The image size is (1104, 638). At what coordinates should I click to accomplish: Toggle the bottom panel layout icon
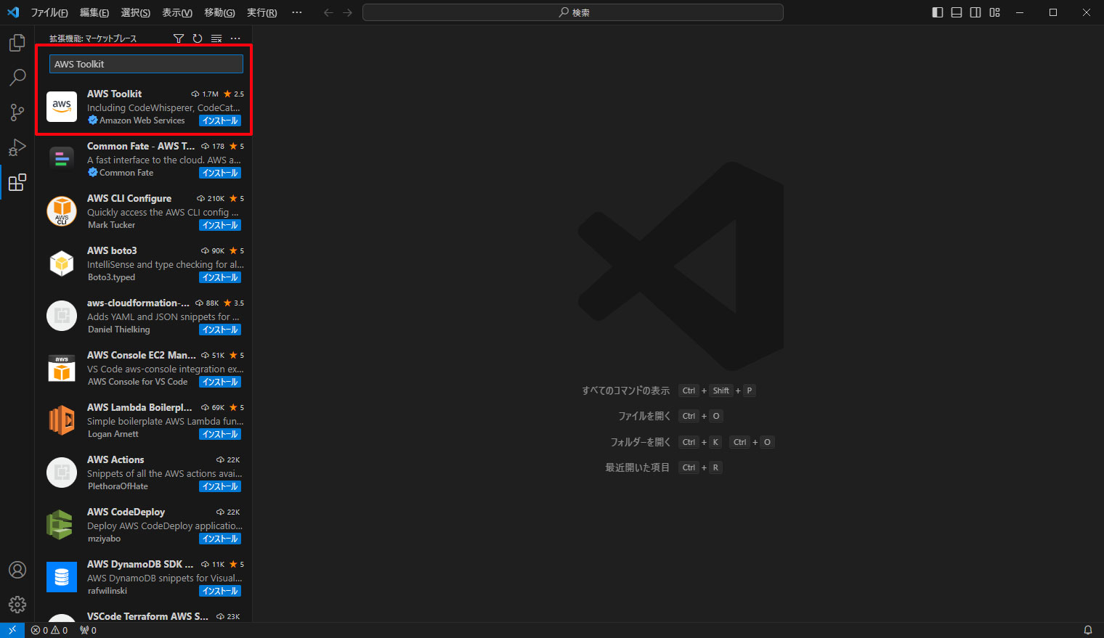[957, 12]
